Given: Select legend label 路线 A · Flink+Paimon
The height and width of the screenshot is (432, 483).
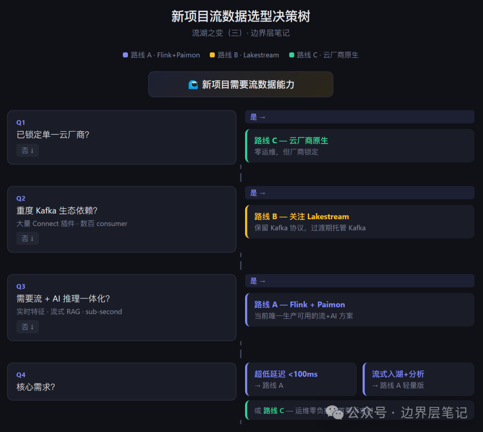Looking at the screenshot, I should pos(165,55).
